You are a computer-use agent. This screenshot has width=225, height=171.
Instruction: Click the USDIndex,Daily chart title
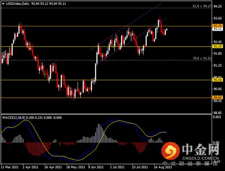pos(18,4)
